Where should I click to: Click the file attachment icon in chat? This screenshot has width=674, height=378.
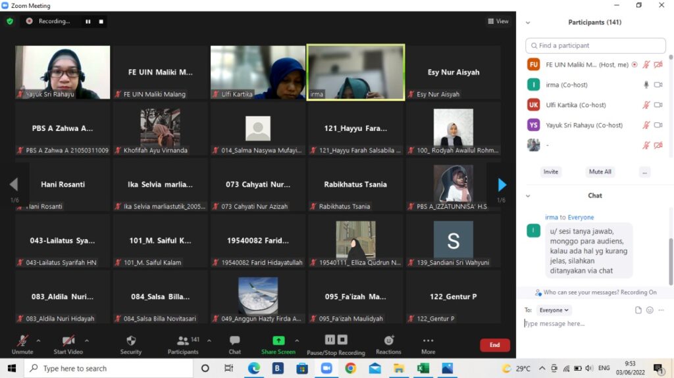(x=638, y=310)
